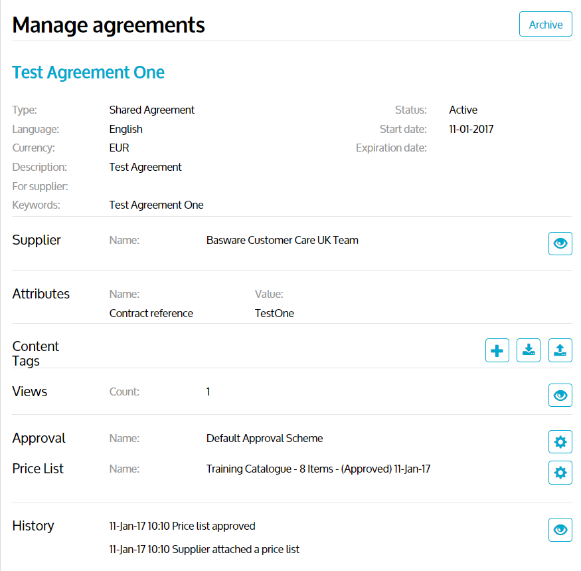Upload content tags using the upload icon
581x571 pixels.
[560, 350]
